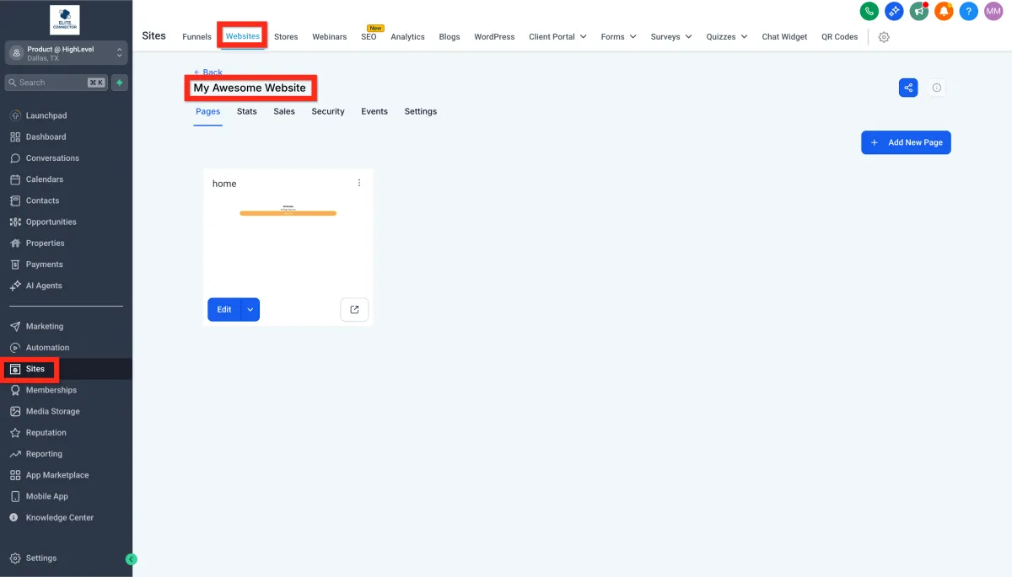
Task: Expand the Quizzes dropdown menu
Action: point(727,37)
